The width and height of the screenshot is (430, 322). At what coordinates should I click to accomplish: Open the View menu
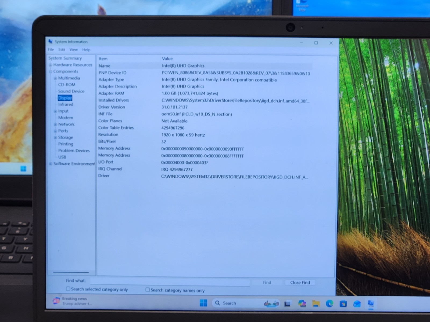(x=74, y=50)
